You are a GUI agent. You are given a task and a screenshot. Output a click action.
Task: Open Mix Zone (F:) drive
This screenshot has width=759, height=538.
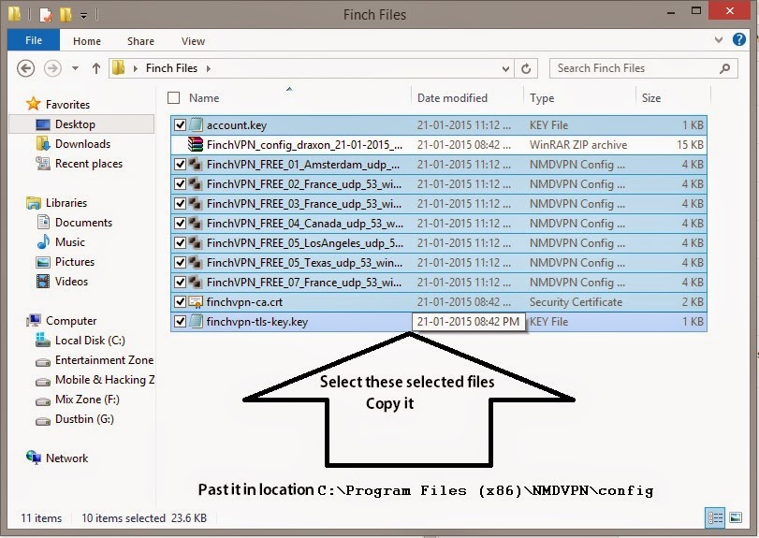(x=87, y=400)
